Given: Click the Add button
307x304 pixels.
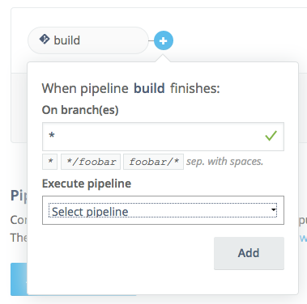Looking at the screenshot, I should coord(249,253).
